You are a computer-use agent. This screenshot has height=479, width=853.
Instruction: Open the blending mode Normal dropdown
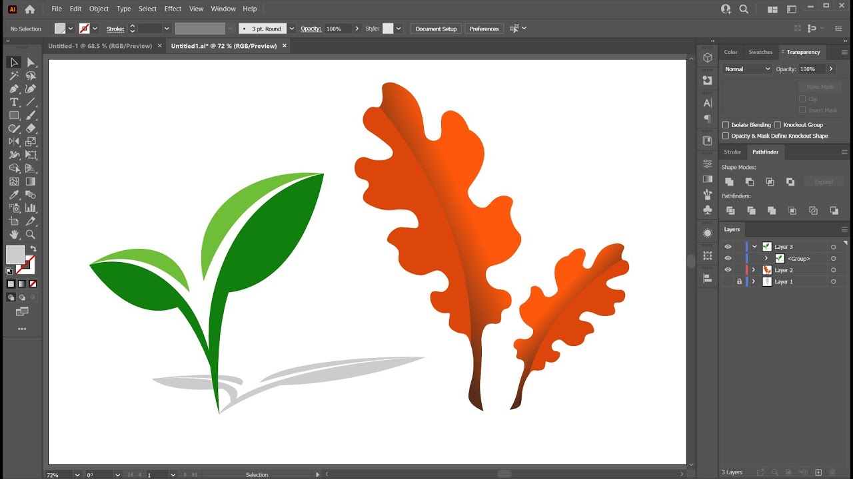pyautogui.click(x=747, y=69)
